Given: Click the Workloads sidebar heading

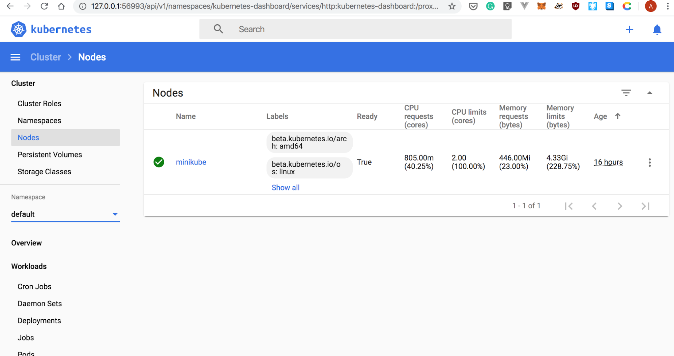Looking at the screenshot, I should [29, 266].
